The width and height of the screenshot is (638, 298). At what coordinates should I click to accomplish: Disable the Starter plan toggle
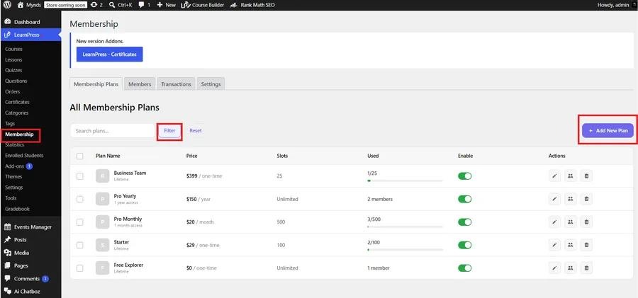tap(464, 245)
